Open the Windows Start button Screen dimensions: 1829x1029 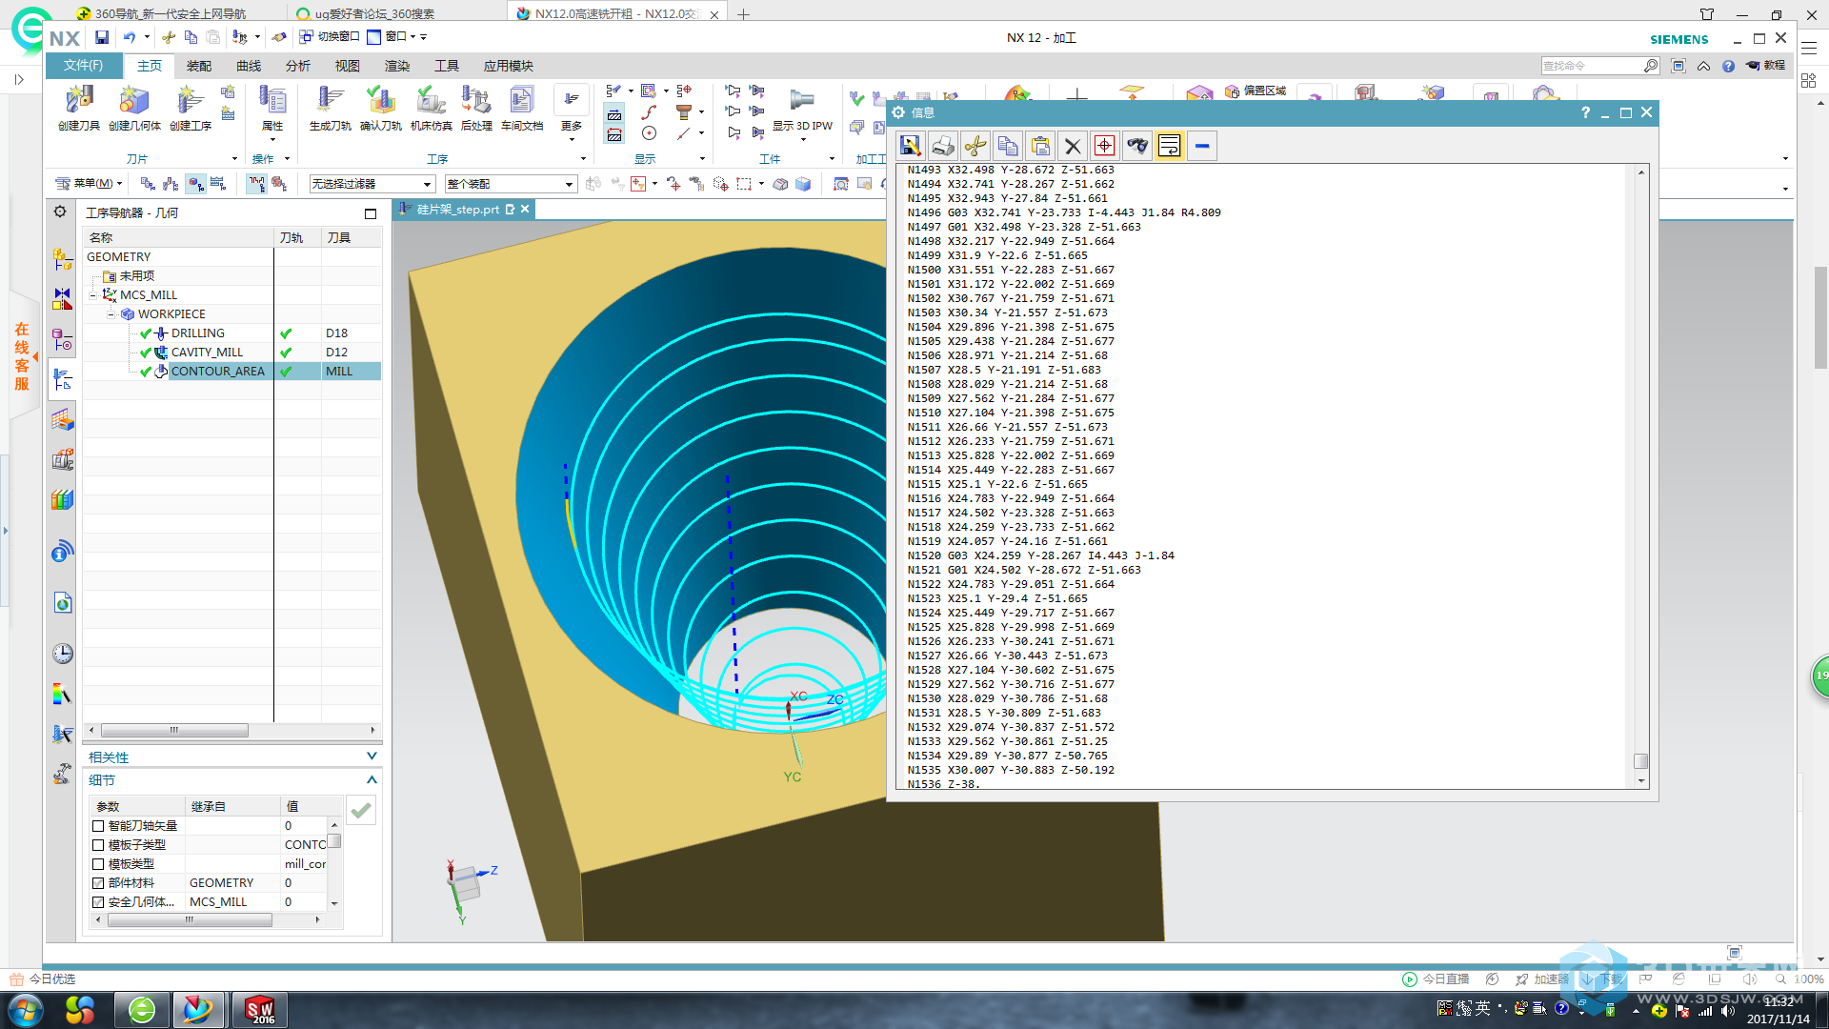(26, 1010)
